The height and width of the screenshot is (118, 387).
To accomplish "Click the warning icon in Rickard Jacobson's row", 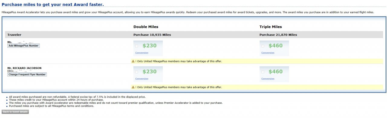I will point(133,87).
